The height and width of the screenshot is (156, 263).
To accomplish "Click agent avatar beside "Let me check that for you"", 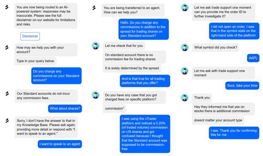I will click(96, 46).
